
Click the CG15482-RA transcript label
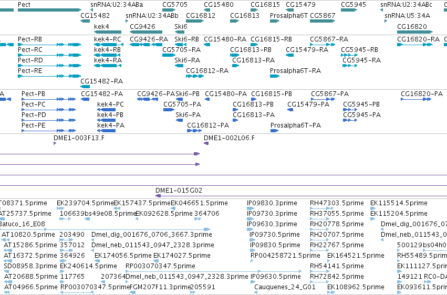point(102,81)
